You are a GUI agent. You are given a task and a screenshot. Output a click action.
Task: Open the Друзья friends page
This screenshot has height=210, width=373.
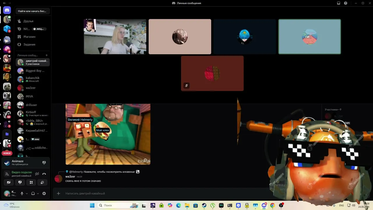(x=33, y=21)
